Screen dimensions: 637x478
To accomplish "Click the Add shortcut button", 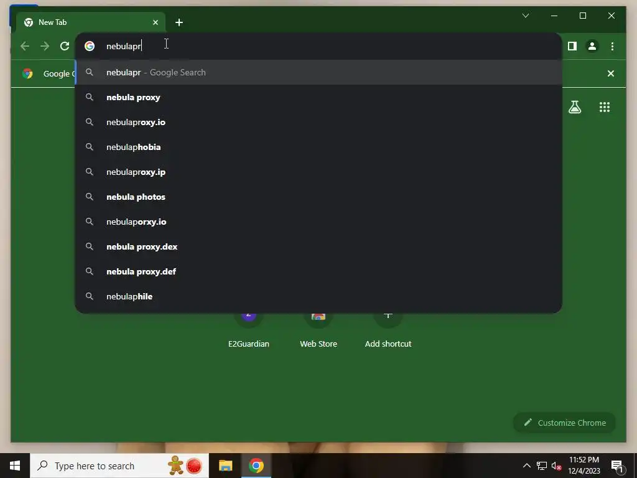I will (x=388, y=330).
